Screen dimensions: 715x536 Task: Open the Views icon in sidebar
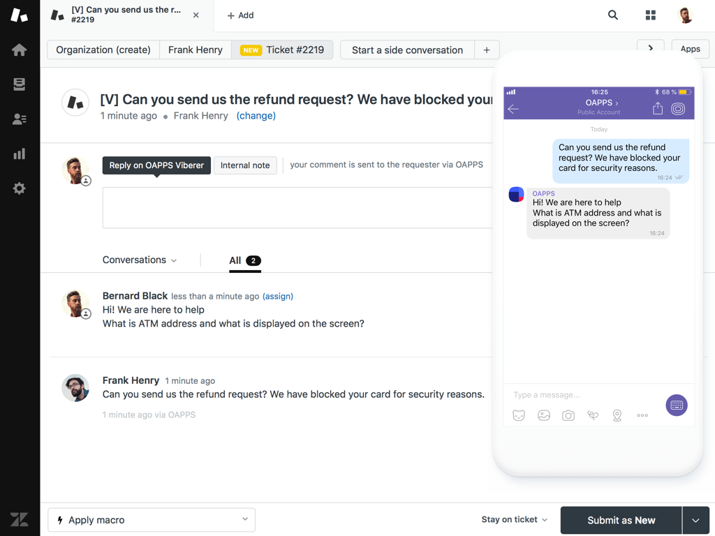tap(20, 84)
